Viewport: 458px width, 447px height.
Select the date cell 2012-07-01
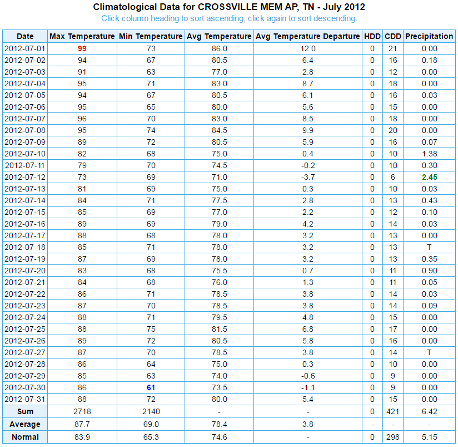(x=25, y=48)
